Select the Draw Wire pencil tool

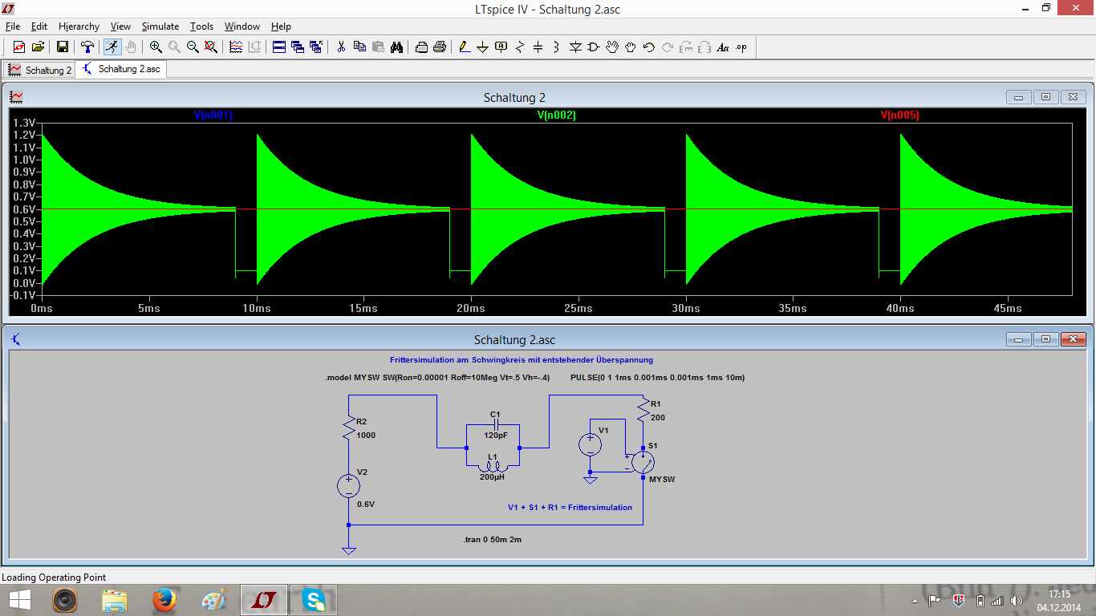[x=465, y=47]
